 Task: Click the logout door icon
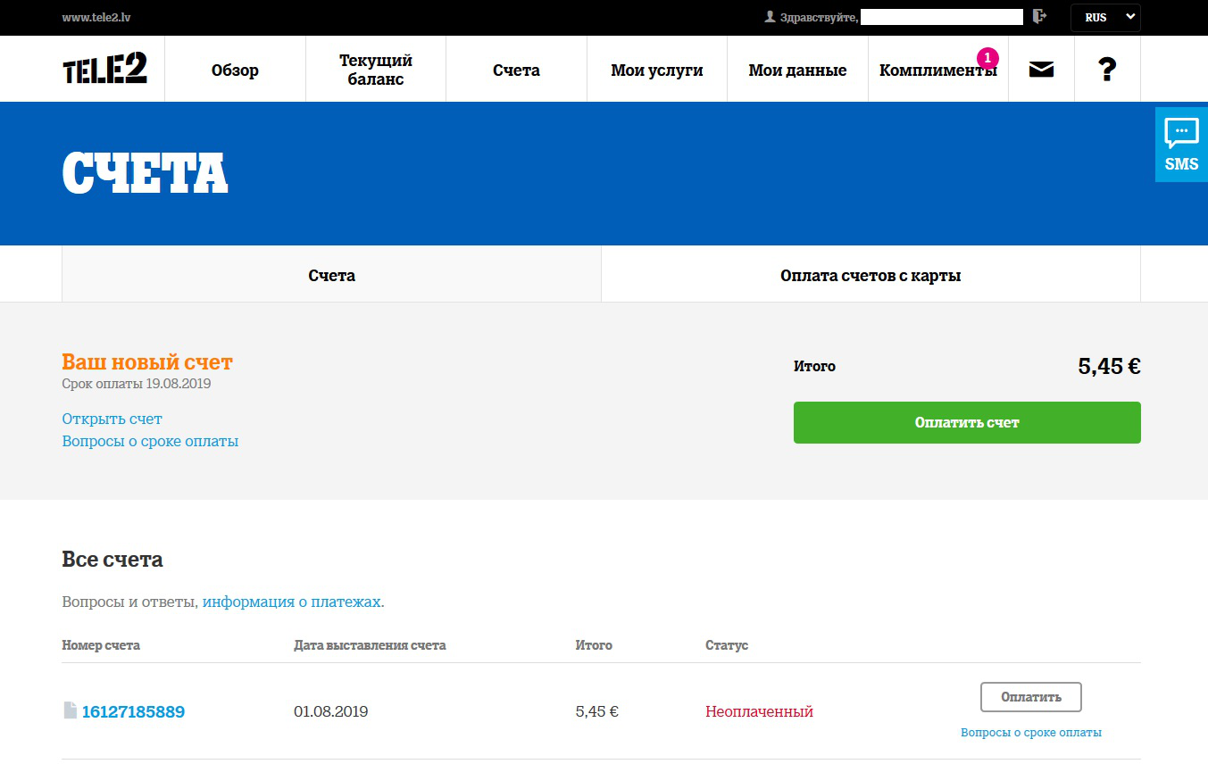click(x=1038, y=17)
